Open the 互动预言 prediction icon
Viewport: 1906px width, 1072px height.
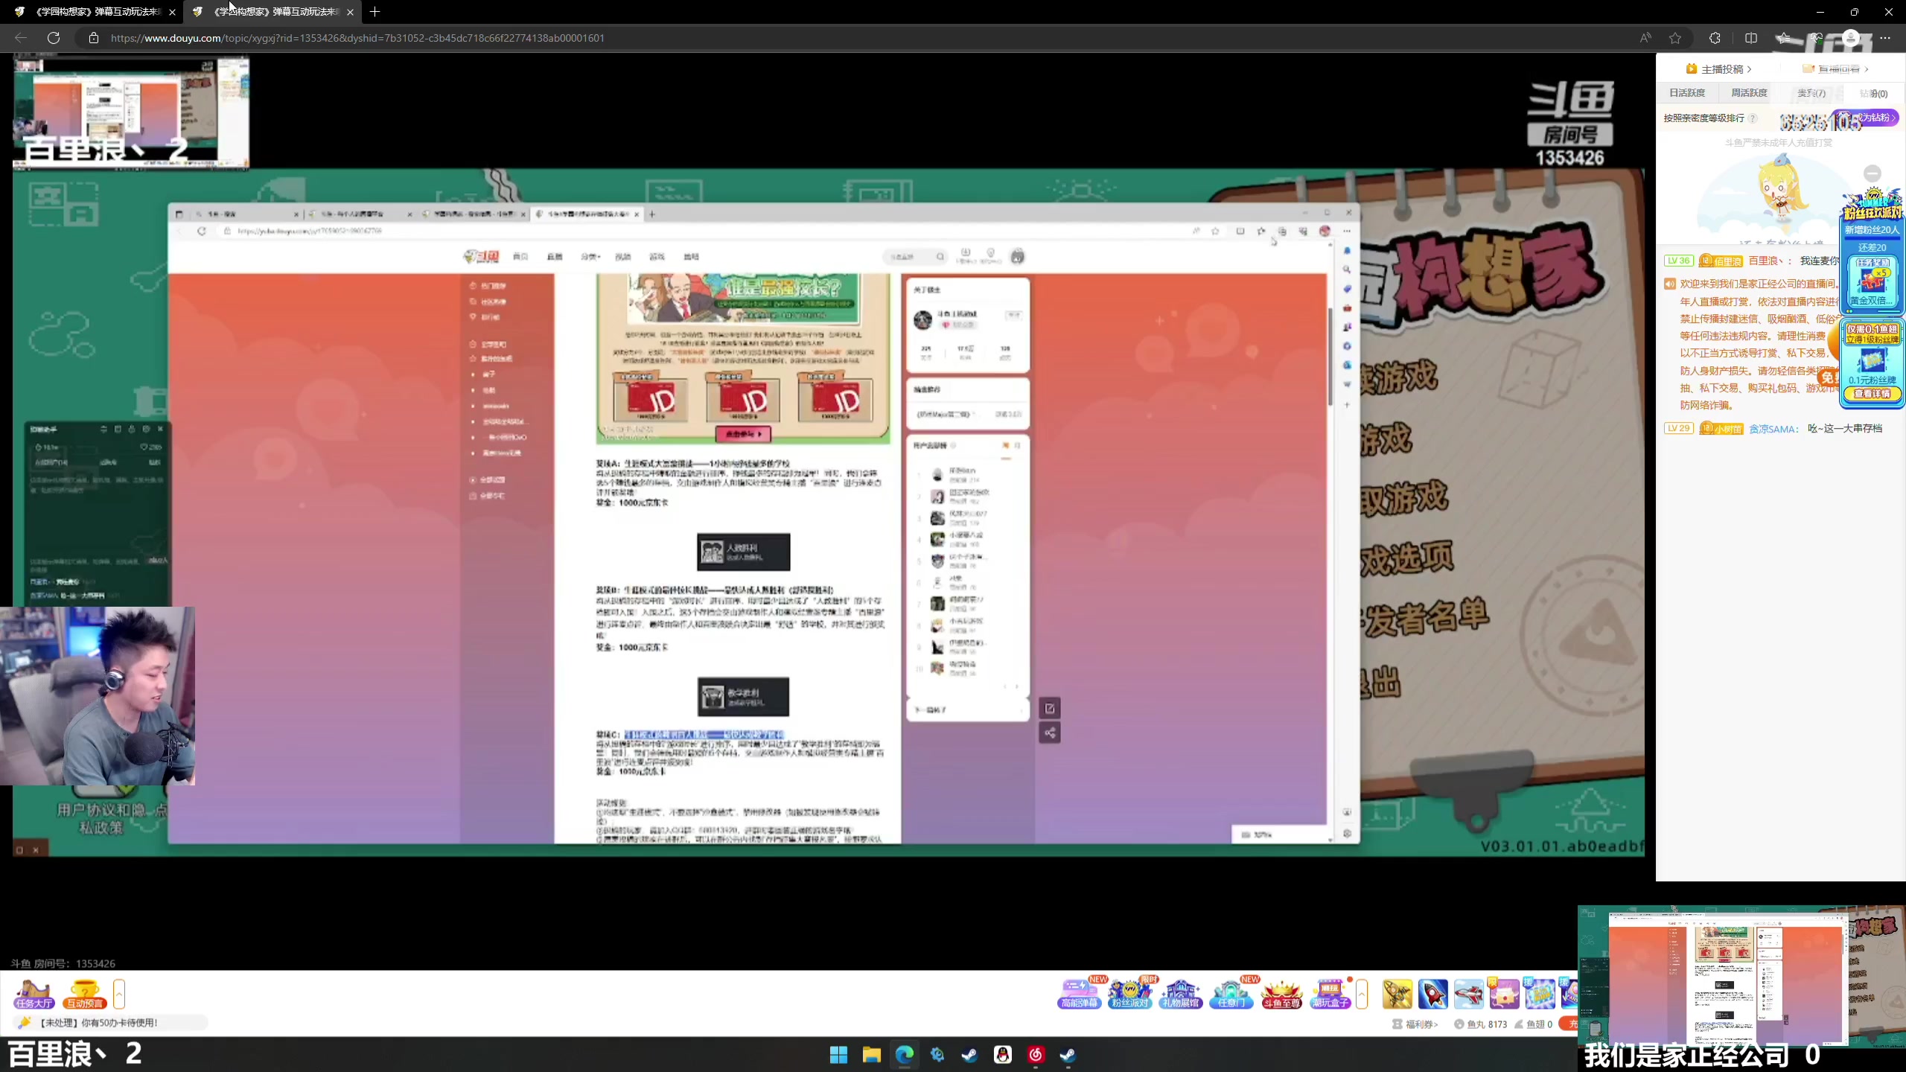coord(84,994)
